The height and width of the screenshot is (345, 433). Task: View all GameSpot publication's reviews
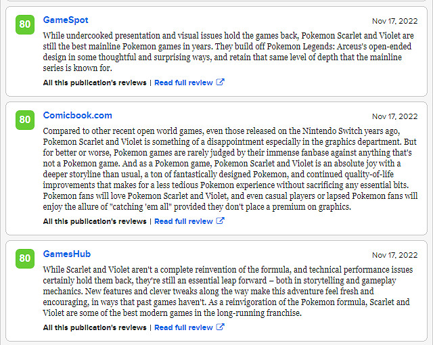point(95,83)
